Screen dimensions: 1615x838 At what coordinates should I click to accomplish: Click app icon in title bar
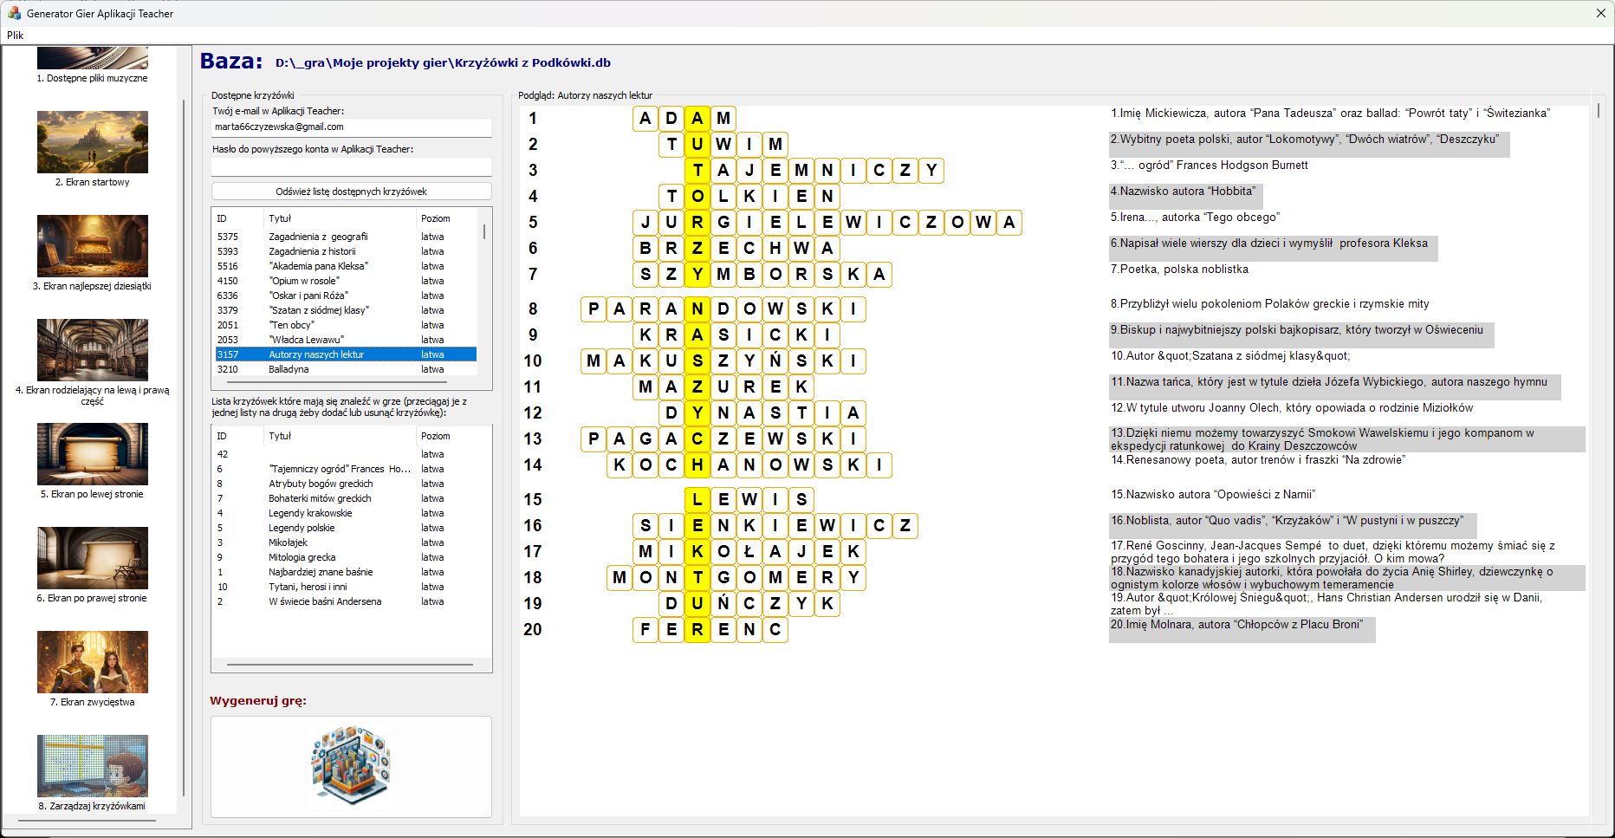click(x=14, y=13)
